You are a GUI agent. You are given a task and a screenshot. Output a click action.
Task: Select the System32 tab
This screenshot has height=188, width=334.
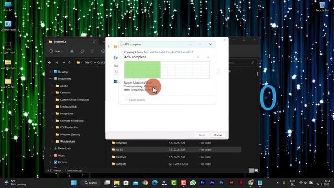[72, 42]
